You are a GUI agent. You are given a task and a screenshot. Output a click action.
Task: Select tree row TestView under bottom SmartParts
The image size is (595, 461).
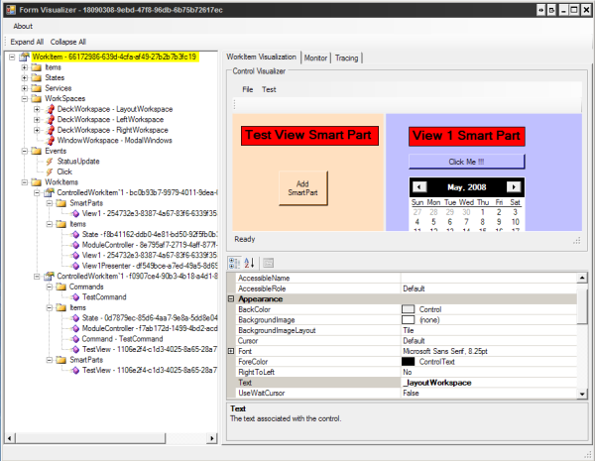pyautogui.click(x=150, y=371)
